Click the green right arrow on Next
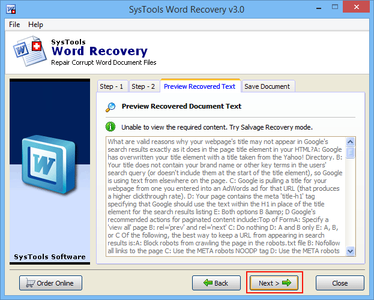This screenshot has height=300, width=374. [x=286, y=283]
